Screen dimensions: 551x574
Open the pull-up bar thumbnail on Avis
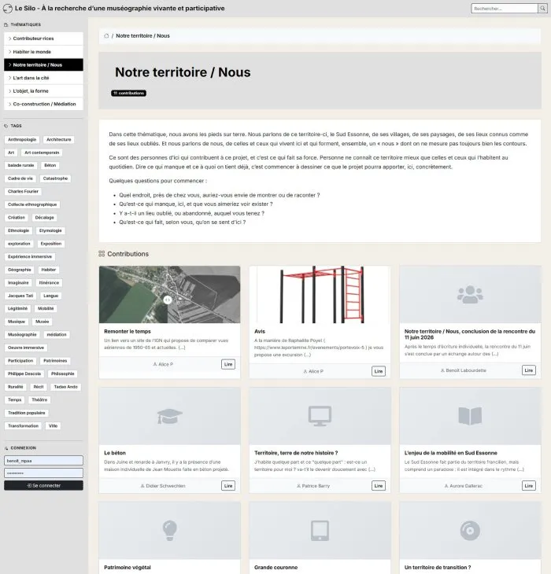pos(320,294)
